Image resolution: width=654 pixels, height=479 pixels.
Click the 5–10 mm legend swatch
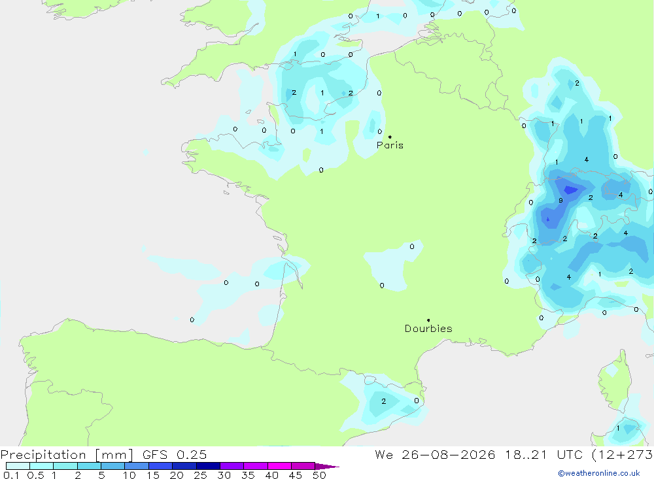coord(113,466)
